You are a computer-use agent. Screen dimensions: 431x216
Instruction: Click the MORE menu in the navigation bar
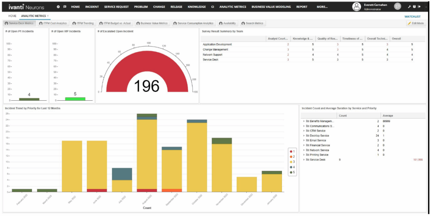[x=322, y=6]
